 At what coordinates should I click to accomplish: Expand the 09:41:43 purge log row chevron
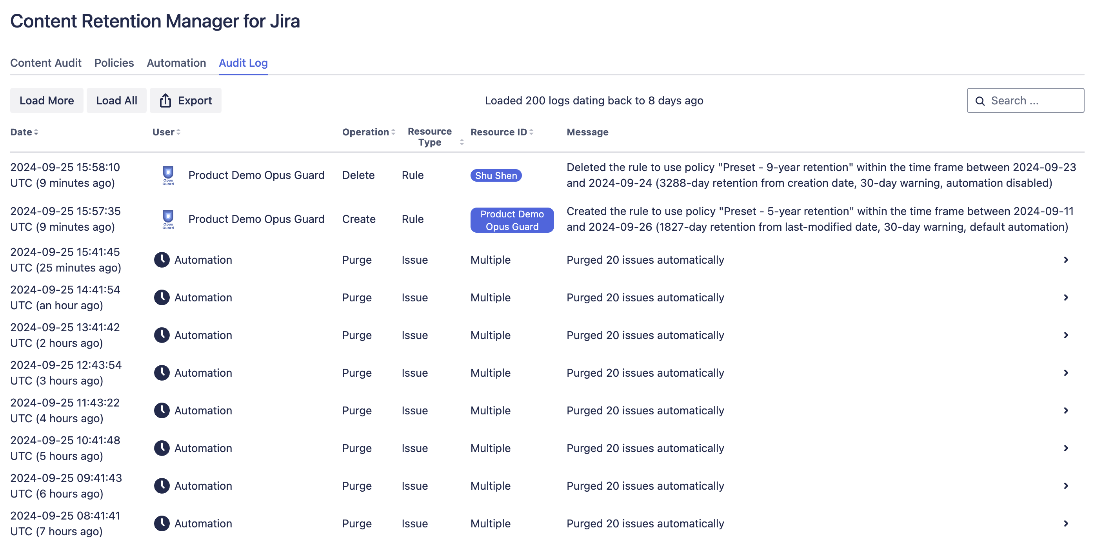1065,486
